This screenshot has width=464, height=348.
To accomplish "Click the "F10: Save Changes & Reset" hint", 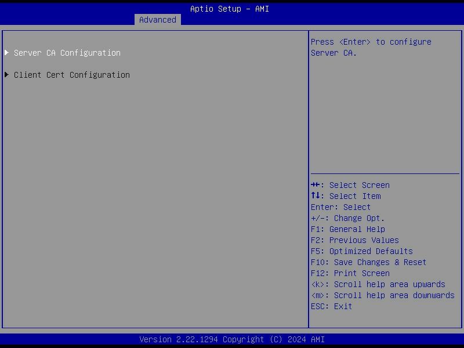I will click(x=368, y=263).
